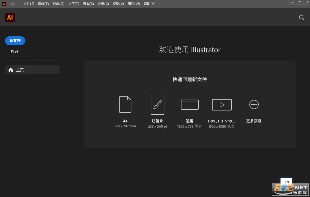Select the A4 document preset icon
The height and width of the screenshot is (197, 310).
coord(125,104)
